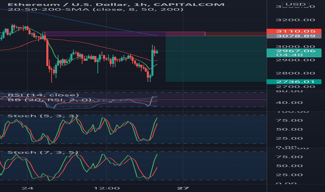Screen dimensions: 325x192
Task: Click the 27 date label on time axis
Action: click(183, 188)
